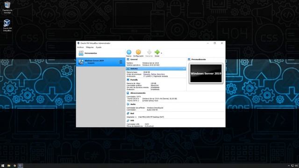299x168 pixels.
Task: Click the Previsualización section title
Action: (x=199, y=59)
